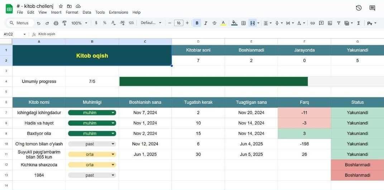384x190 pixels.
Task: Toggle bold formatting
Action: [x=197, y=23]
